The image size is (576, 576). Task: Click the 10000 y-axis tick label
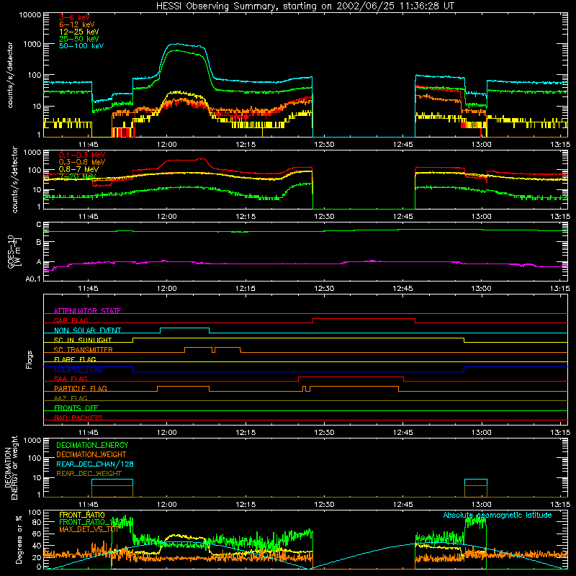pos(30,15)
